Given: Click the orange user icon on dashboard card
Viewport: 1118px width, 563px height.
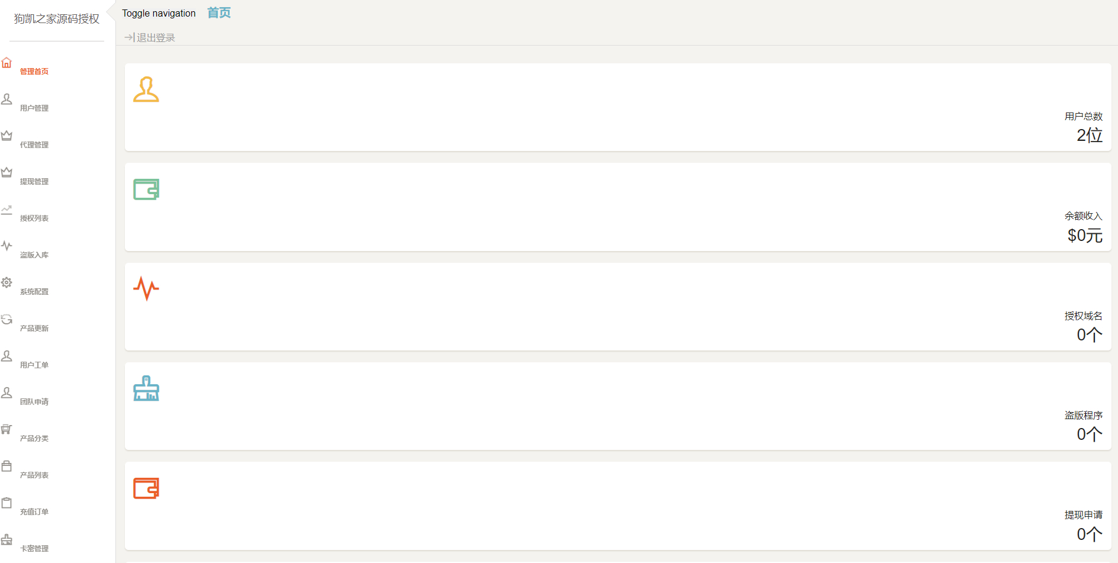Looking at the screenshot, I should pyautogui.click(x=146, y=89).
